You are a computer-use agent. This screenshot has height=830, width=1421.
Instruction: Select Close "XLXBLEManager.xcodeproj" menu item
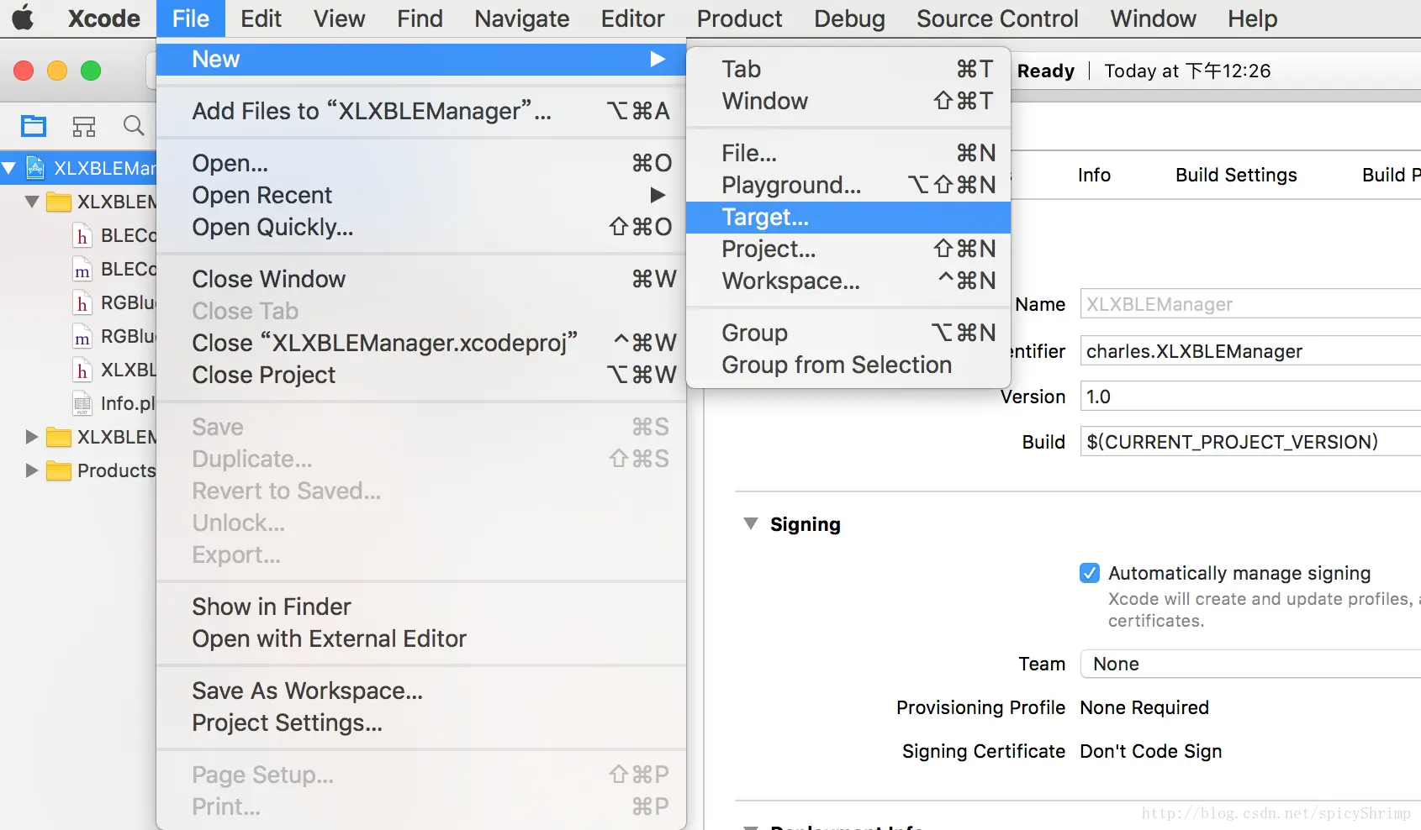pos(421,344)
